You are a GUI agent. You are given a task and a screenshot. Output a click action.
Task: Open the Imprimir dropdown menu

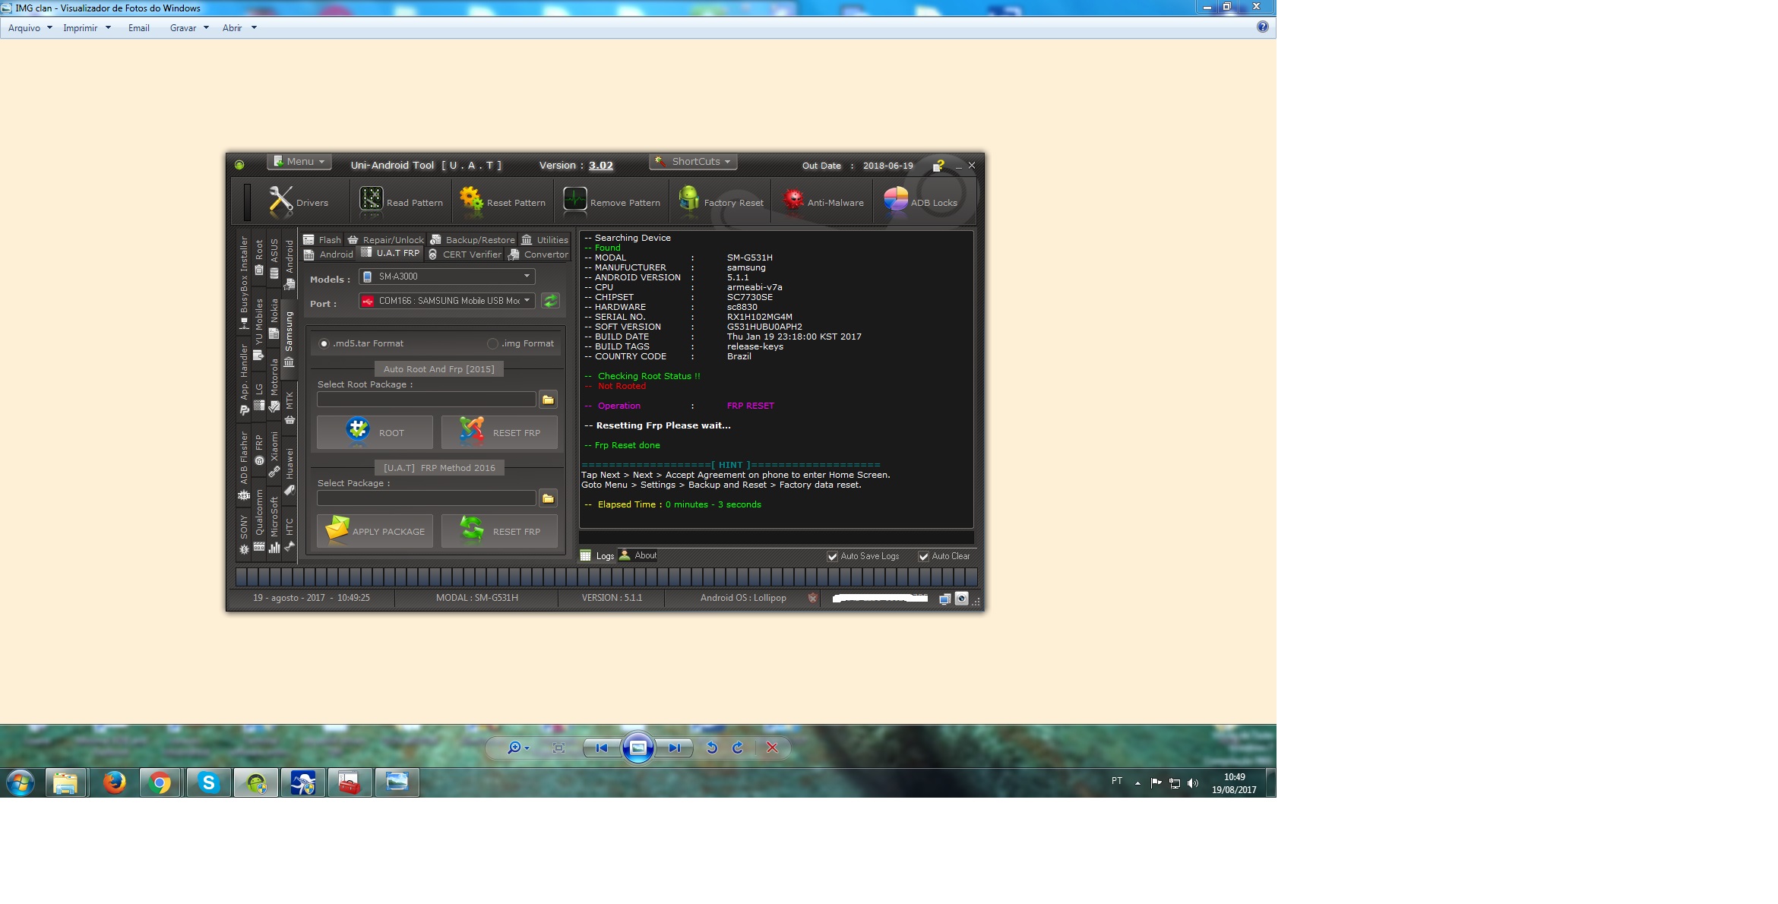87,28
